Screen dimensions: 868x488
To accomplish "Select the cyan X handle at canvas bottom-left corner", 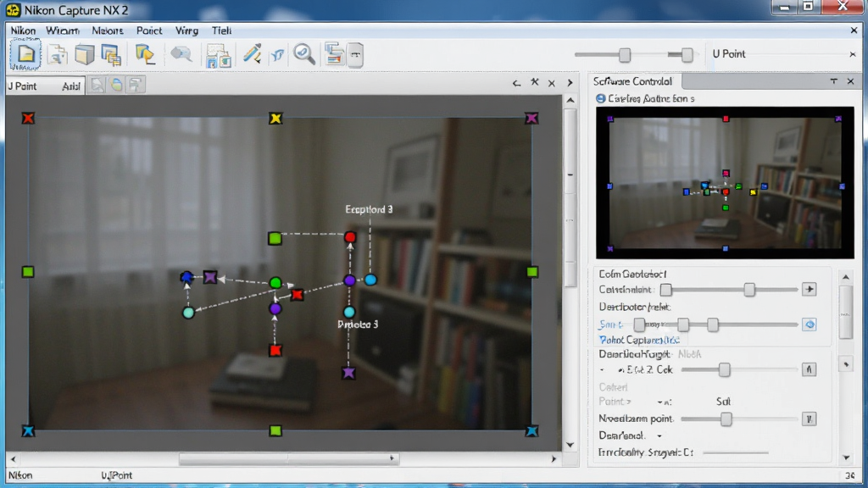I will 28,431.
